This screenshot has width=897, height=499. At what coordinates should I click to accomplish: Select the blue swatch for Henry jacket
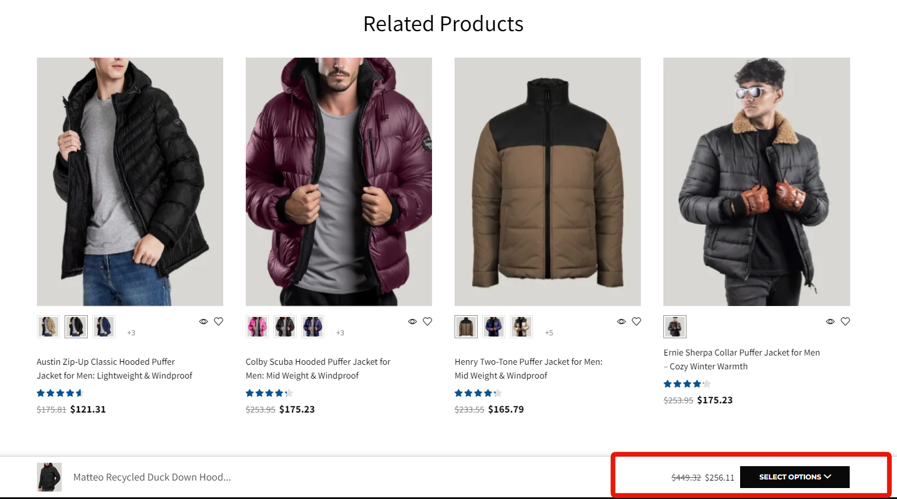click(494, 327)
